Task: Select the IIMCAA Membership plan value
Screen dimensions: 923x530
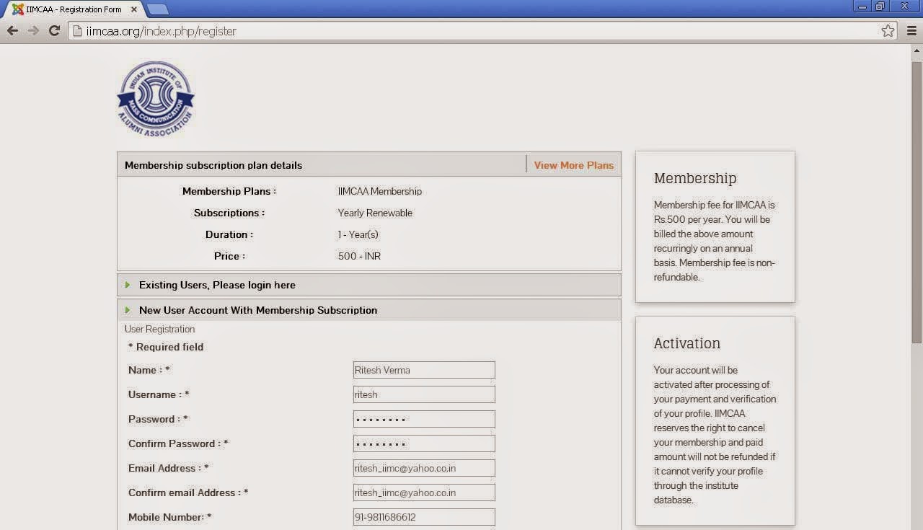Action: pos(380,191)
